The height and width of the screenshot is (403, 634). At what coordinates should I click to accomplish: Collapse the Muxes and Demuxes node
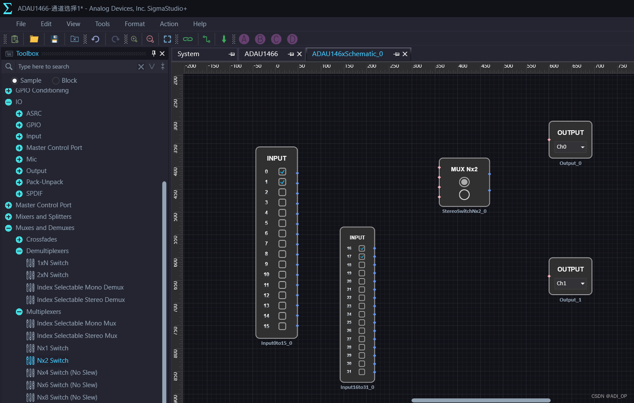point(8,228)
